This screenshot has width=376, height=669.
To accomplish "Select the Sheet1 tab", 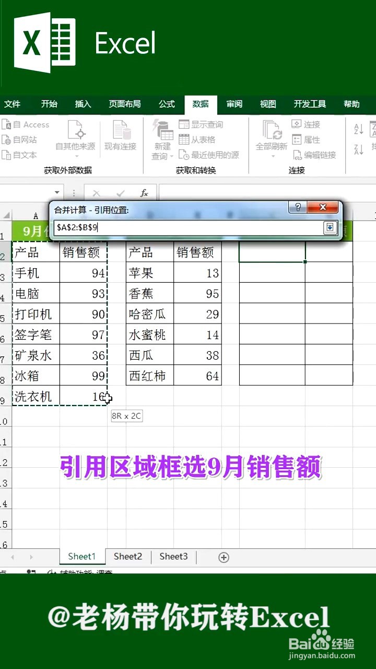I will click(82, 557).
